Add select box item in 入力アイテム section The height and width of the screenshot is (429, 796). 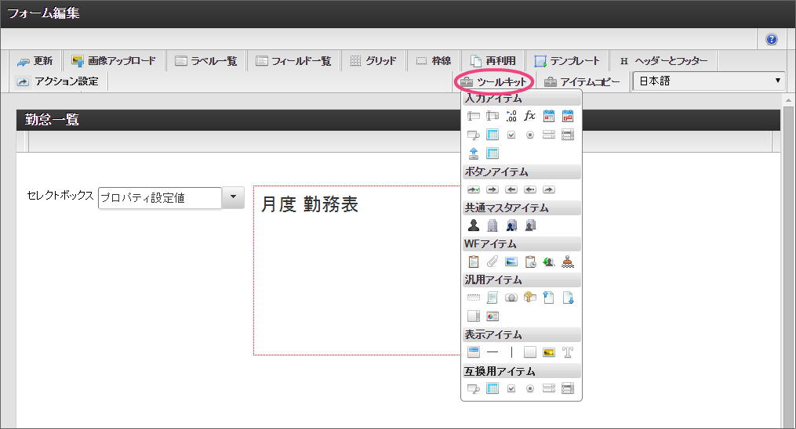pyautogui.click(x=549, y=135)
